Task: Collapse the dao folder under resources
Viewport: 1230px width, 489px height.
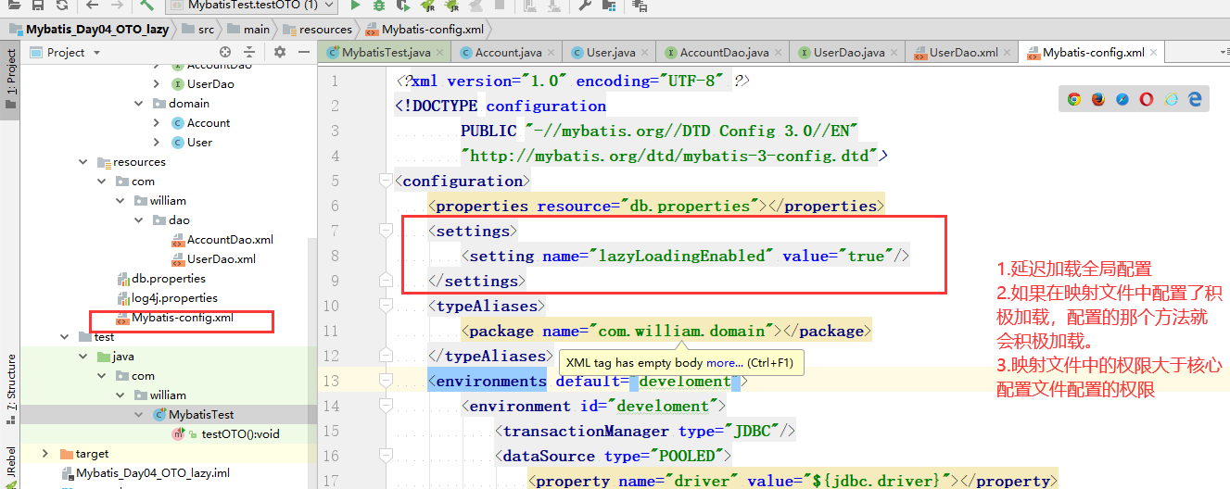Action: pos(139,219)
